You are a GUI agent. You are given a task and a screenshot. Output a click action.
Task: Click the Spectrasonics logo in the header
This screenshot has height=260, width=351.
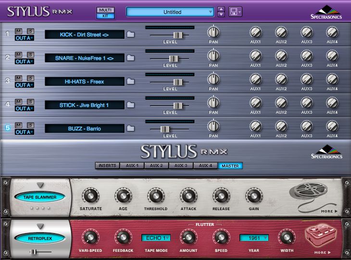click(x=326, y=12)
